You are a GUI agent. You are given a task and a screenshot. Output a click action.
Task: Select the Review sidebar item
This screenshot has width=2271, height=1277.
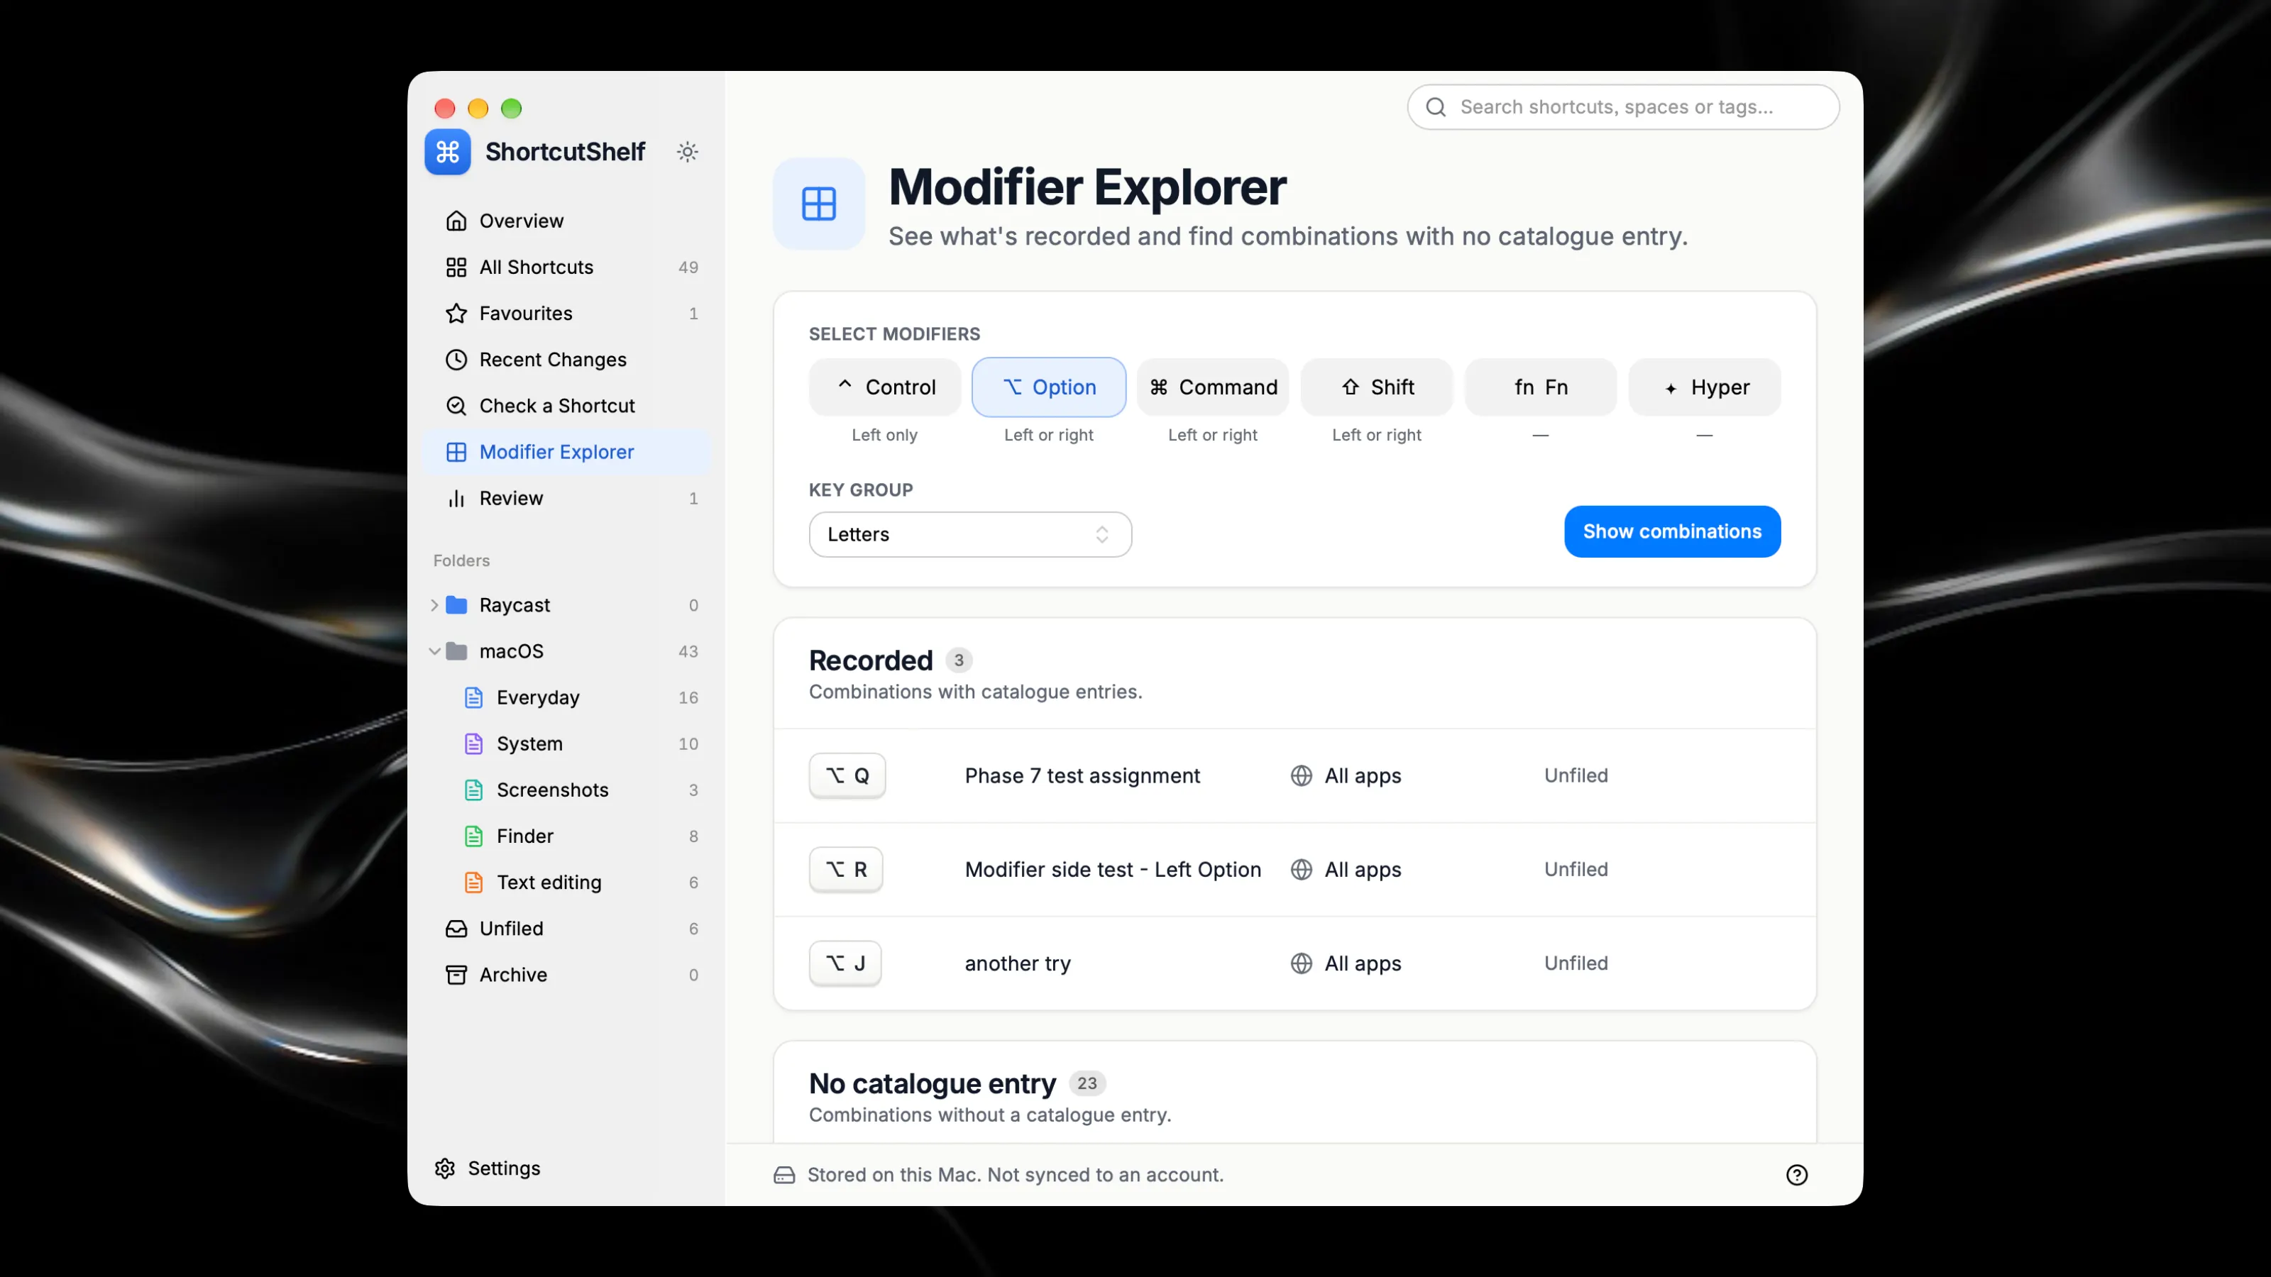pos(566,498)
